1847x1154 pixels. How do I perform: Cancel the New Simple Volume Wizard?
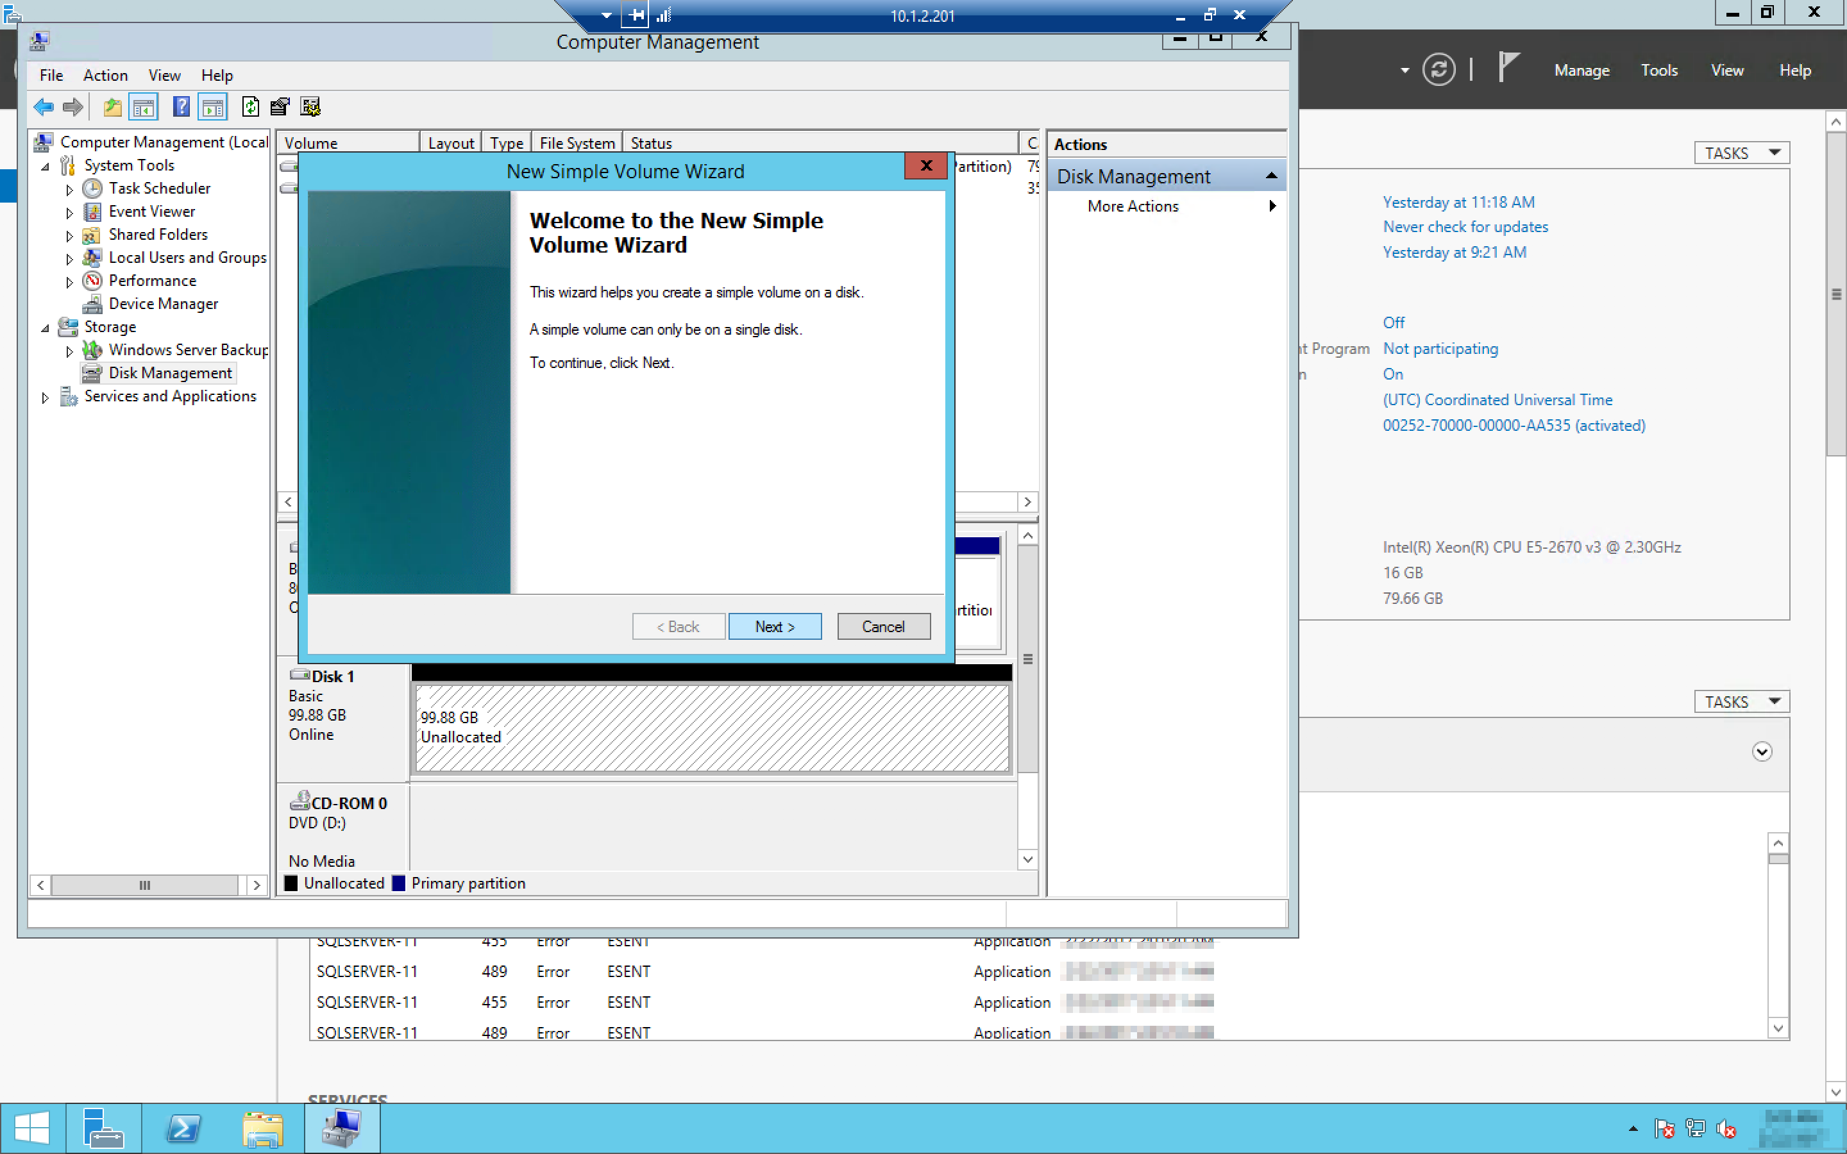[883, 626]
